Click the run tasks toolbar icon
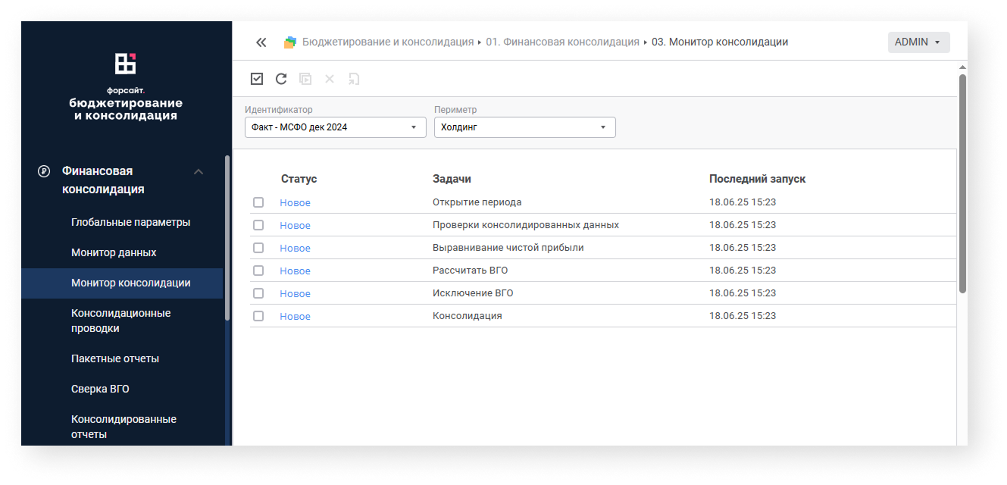This screenshot has height=485, width=1007. coord(305,79)
